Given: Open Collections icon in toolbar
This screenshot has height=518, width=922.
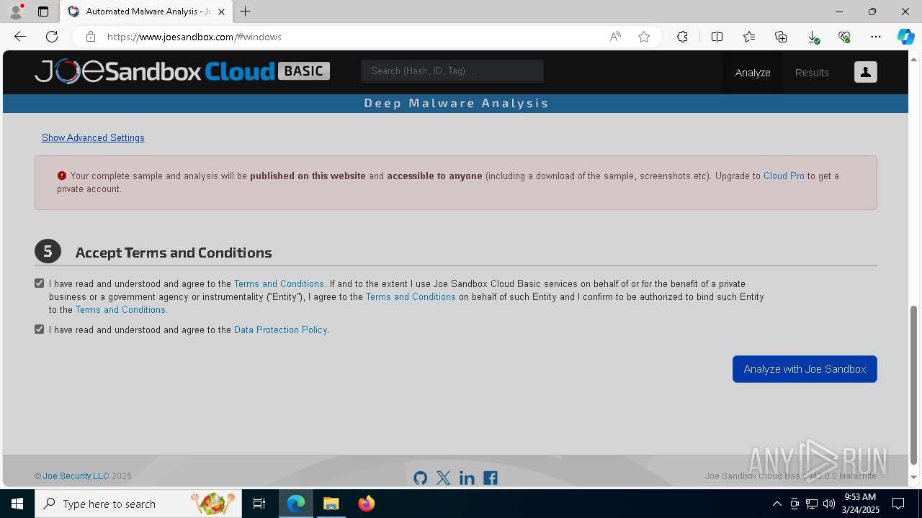Looking at the screenshot, I should click(x=781, y=37).
